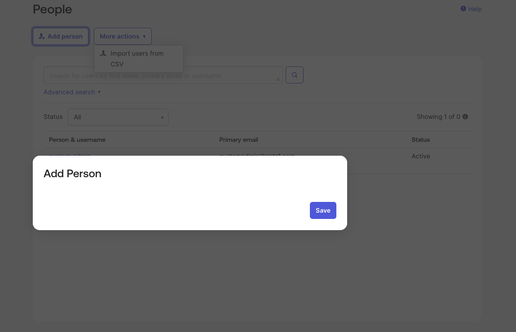Choose Import users from CSV
Screen dimensions: 516x332
(137, 59)
